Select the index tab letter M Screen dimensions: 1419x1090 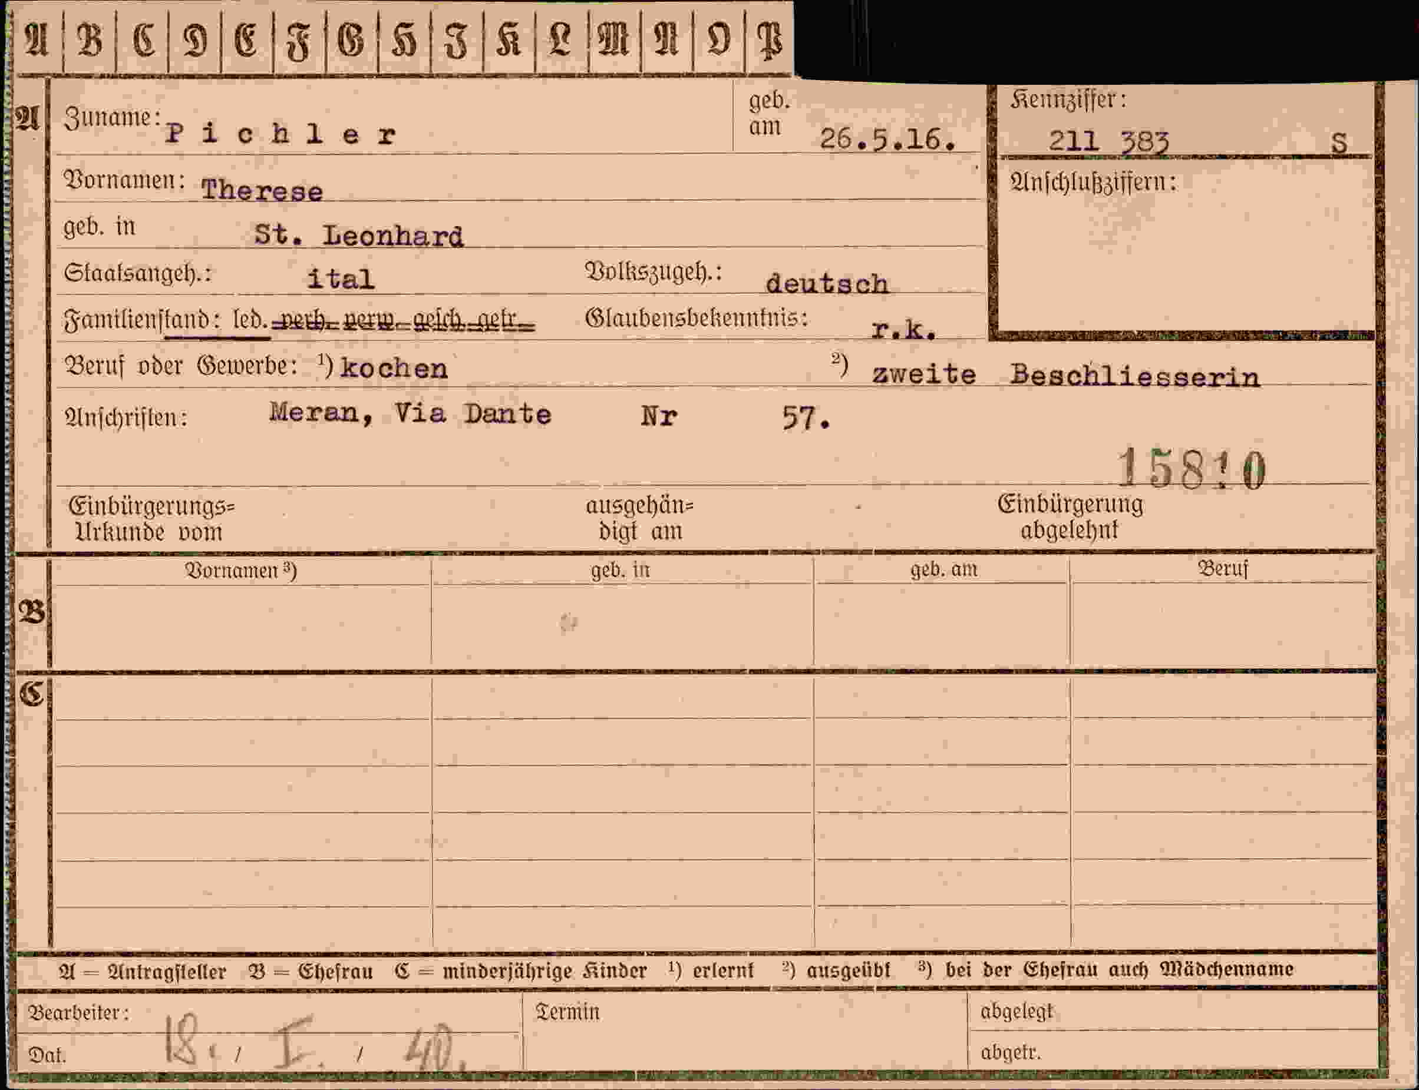tap(613, 39)
